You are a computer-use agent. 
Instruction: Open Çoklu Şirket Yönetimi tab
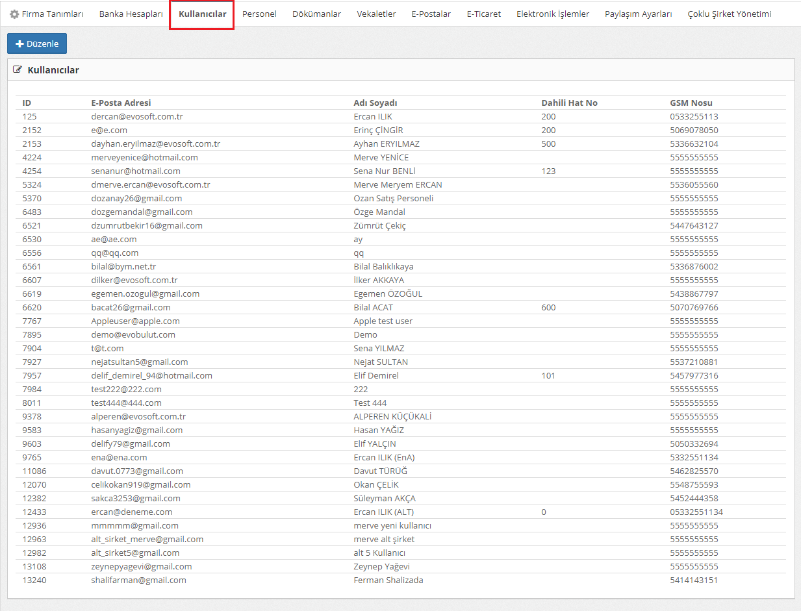coord(729,14)
